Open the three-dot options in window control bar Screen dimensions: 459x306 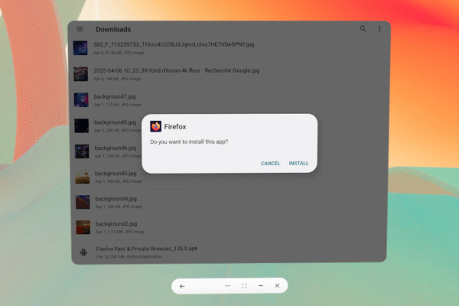pyautogui.click(x=227, y=286)
